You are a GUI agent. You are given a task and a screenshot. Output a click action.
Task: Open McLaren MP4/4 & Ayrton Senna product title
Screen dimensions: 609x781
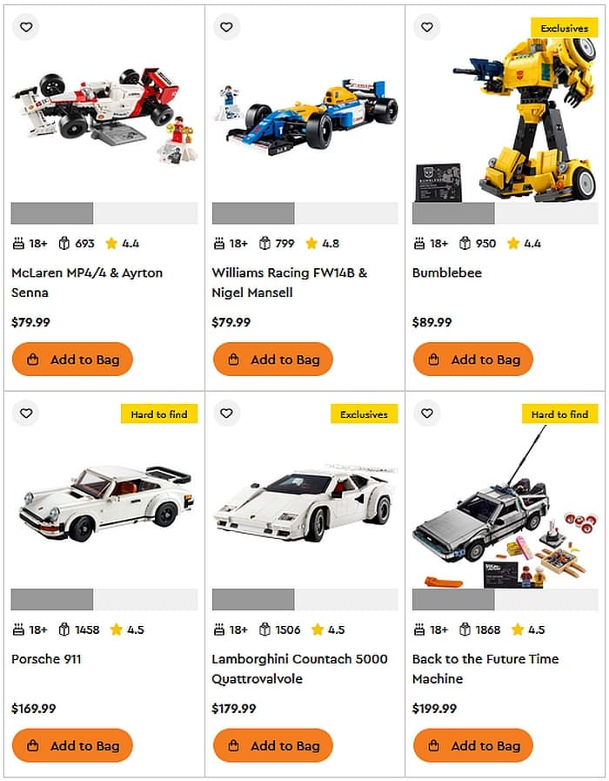tap(87, 282)
